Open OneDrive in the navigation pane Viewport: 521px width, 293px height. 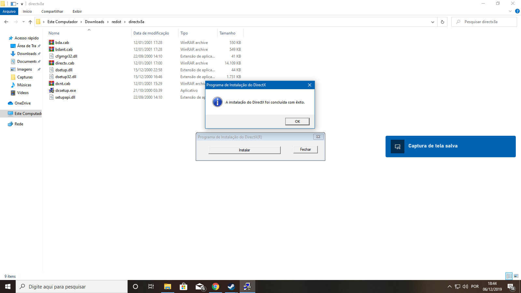pos(22,103)
